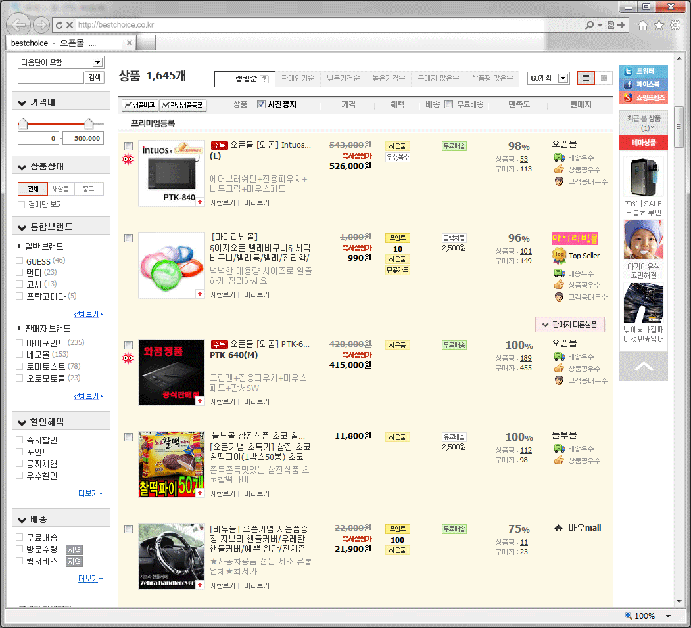691x628 pixels.
Task: Collapse the 상품상태 section
Action: pyautogui.click(x=22, y=167)
